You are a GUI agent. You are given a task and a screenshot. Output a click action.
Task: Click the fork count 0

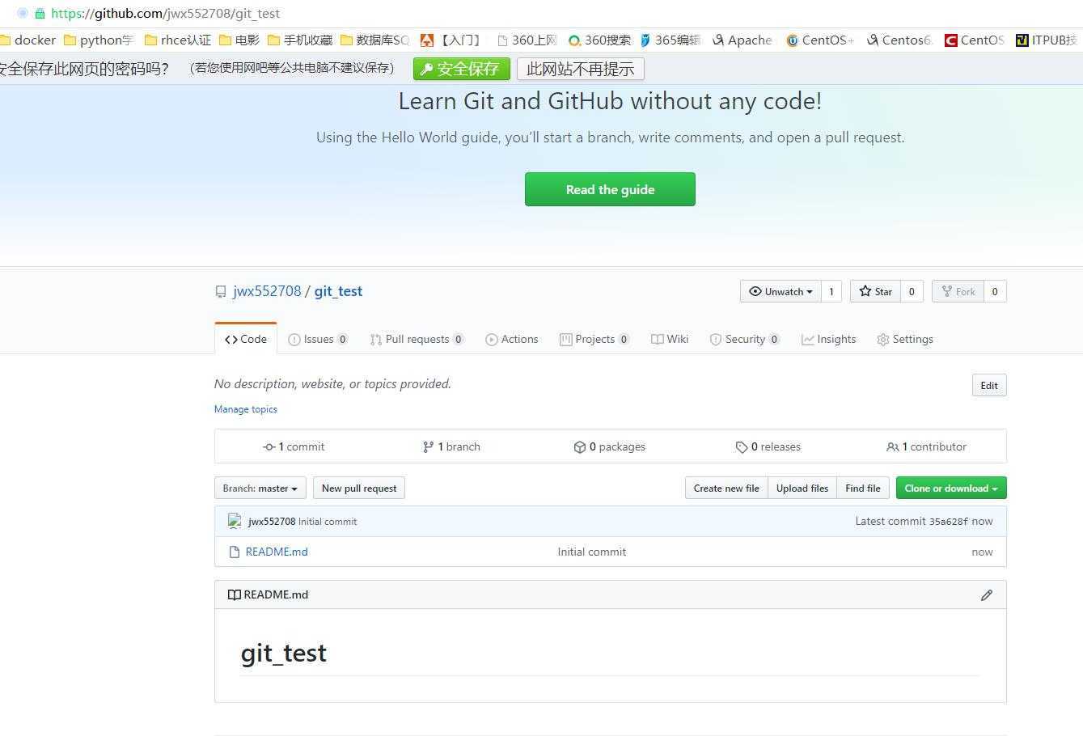pos(995,292)
